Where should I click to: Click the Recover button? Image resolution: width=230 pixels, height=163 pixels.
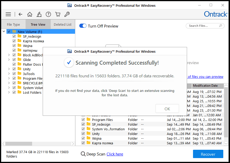[208, 154]
